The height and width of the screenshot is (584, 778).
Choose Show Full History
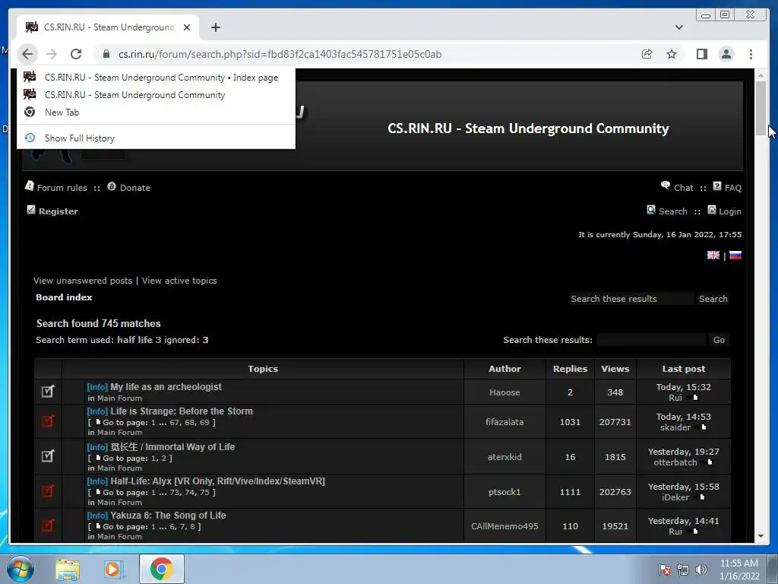point(156,138)
